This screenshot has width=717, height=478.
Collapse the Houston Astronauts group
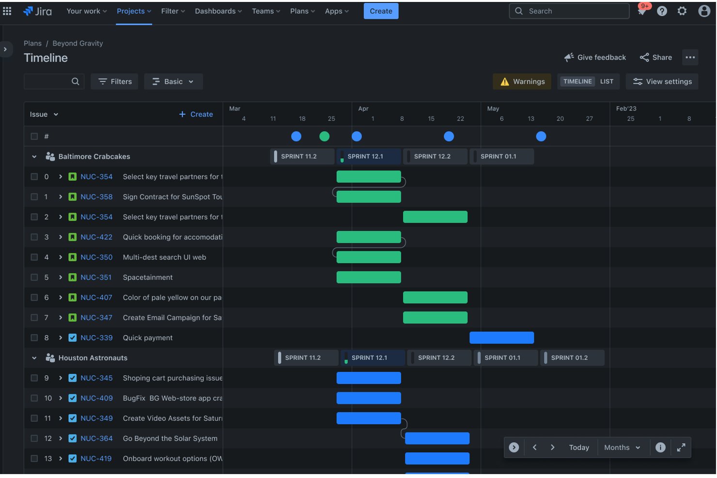point(34,358)
